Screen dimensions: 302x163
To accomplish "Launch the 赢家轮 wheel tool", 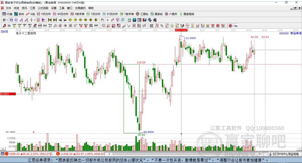I will pos(157,14).
